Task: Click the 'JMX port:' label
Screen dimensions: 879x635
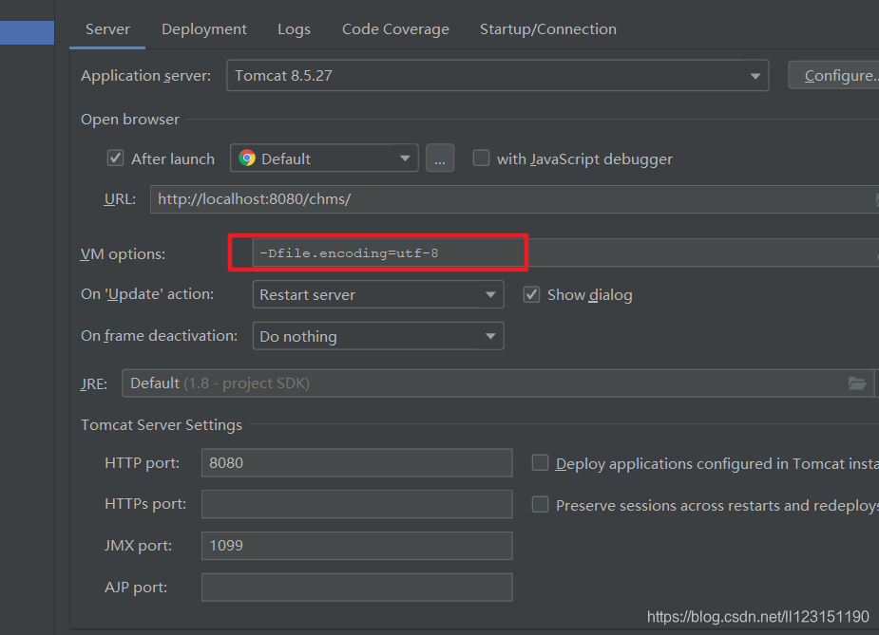Action: coord(138,546)
